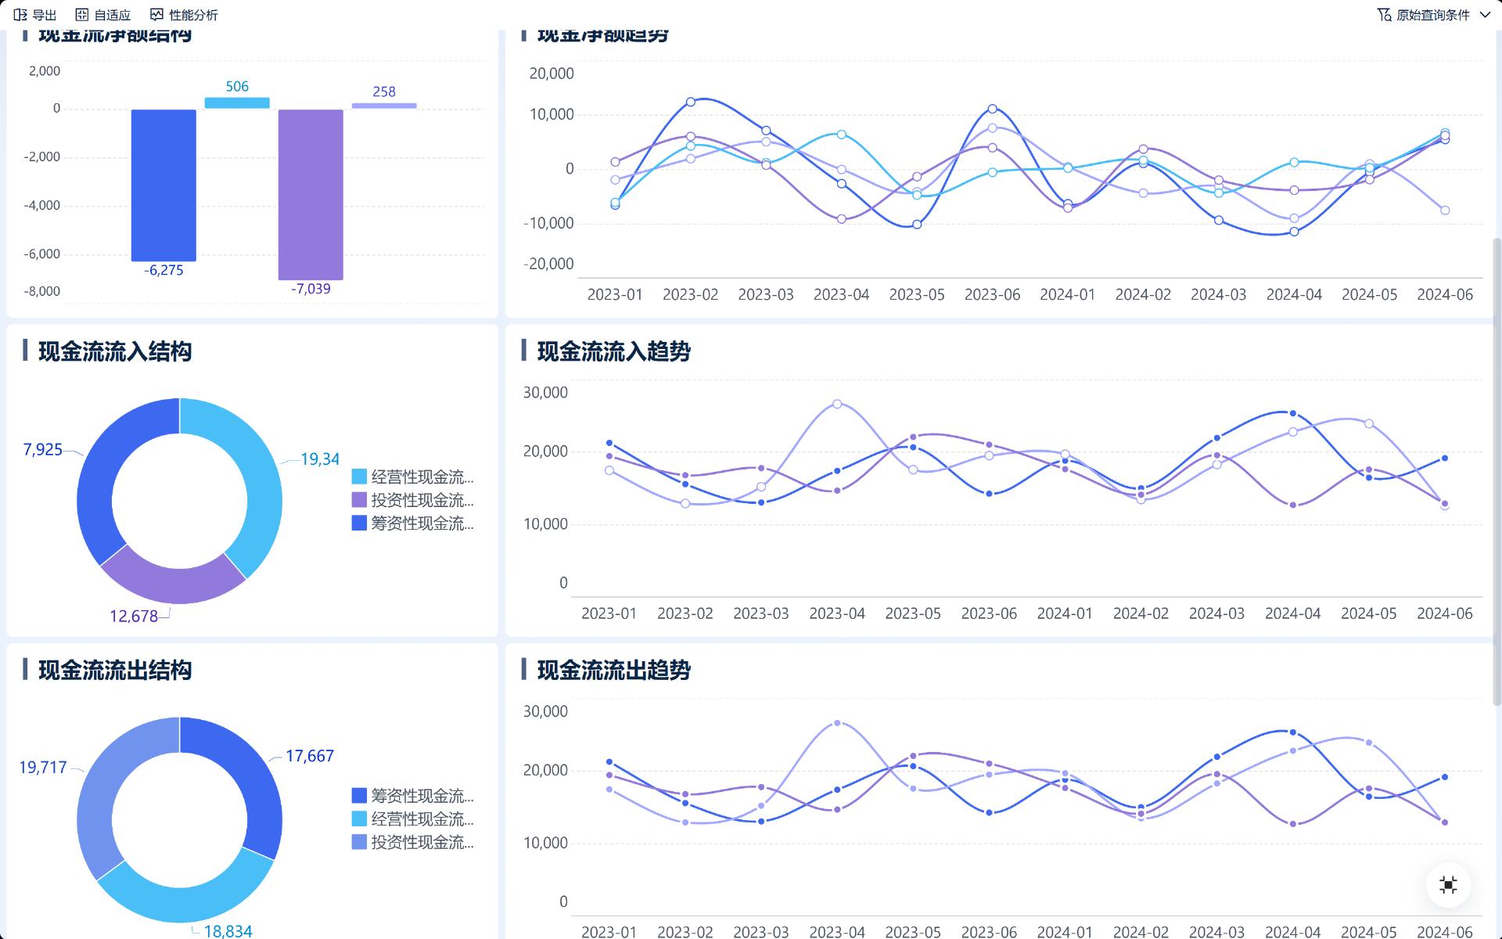
Task: Click the 现金流流入趋势 chart title
Action: click(x=615, y=352)
